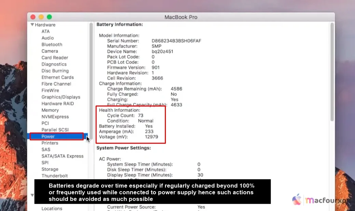The width and height of the screenshot is (355, 211).
Task: Open Printers in the sidebar
Action: point(50,143)
